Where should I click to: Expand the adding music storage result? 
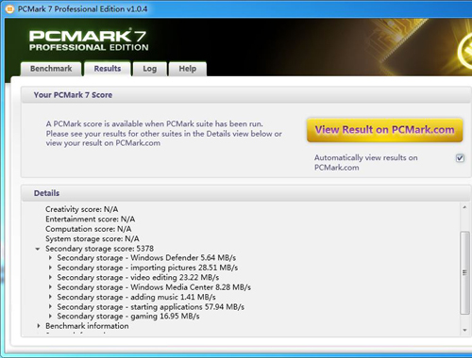tap(50, 297)
